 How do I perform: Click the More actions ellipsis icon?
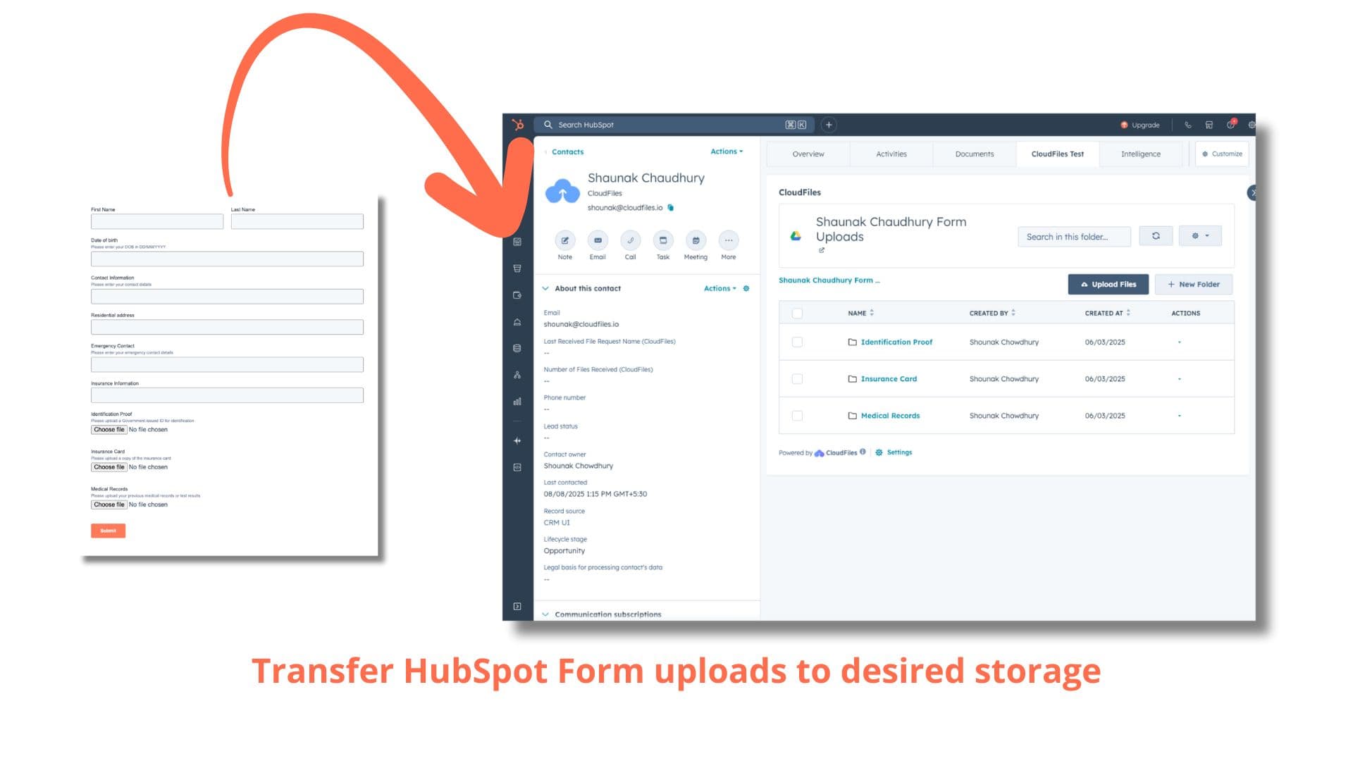coord(729,240)
